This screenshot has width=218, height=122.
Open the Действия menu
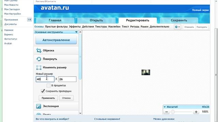88,26
